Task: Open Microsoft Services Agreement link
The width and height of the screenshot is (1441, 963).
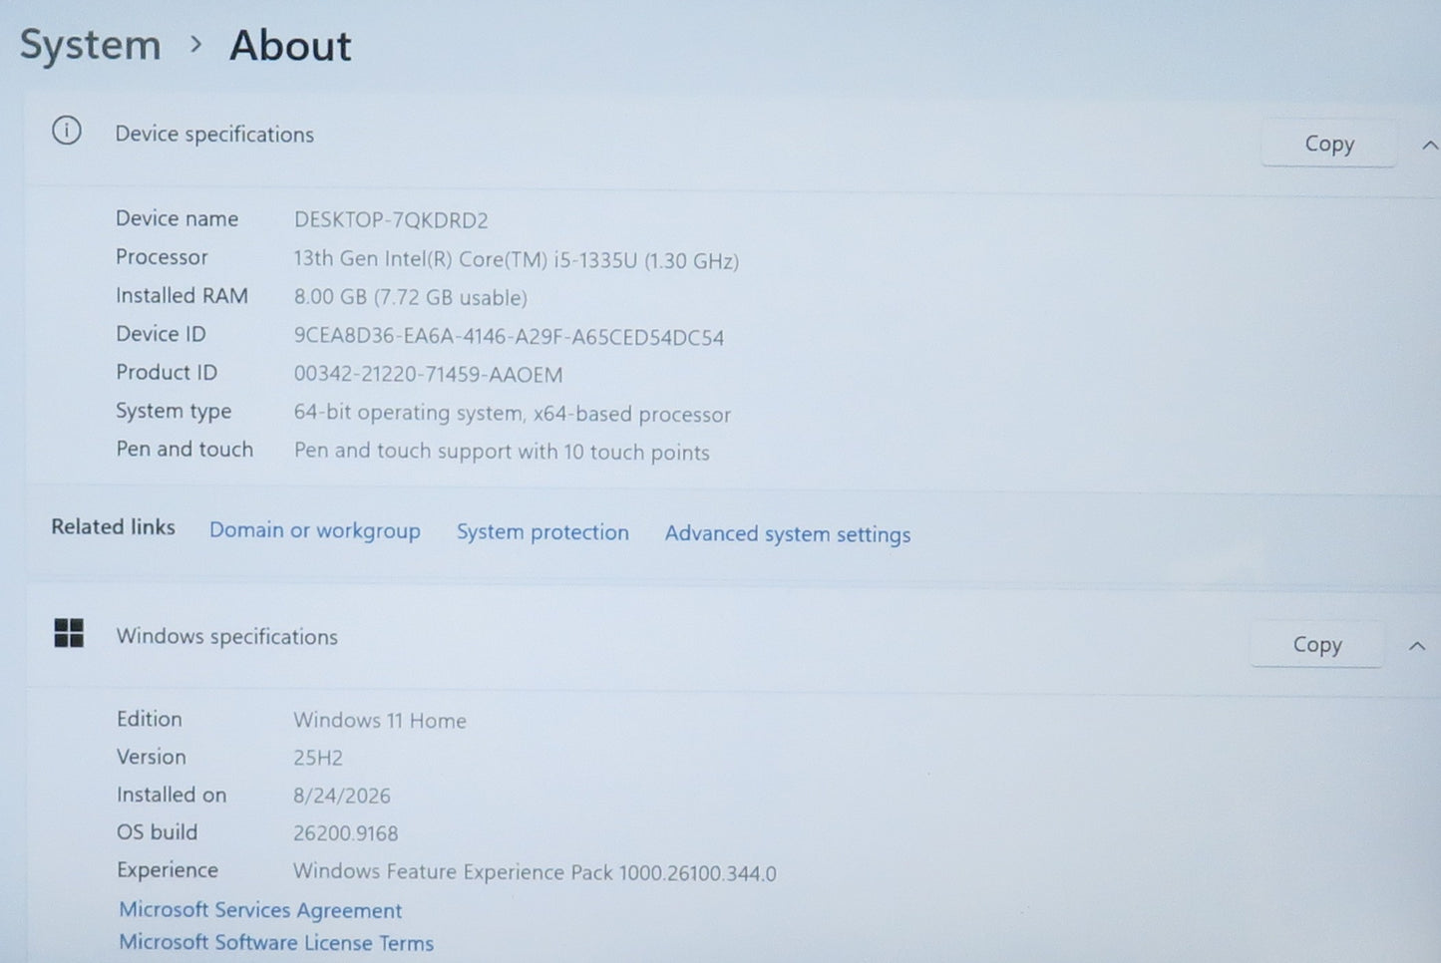Action: point(260,910)
